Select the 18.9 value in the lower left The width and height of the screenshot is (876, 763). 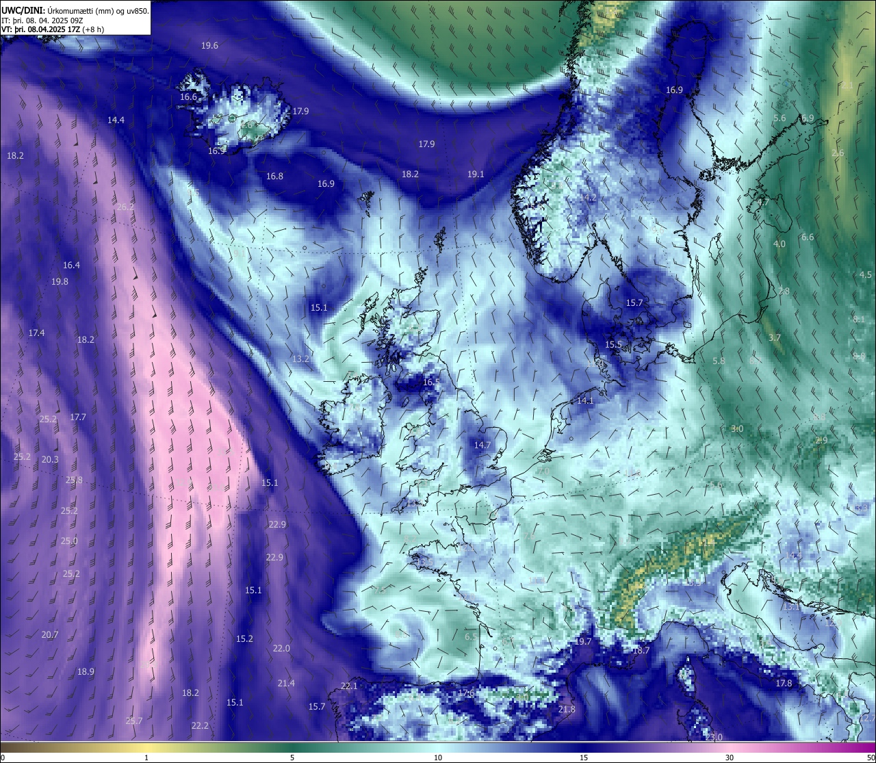(86, 672)
